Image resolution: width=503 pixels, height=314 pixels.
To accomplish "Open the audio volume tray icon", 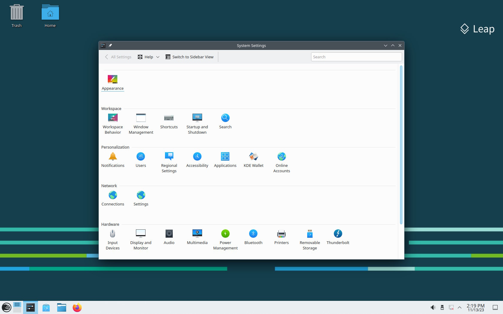I will coord(433,307).
